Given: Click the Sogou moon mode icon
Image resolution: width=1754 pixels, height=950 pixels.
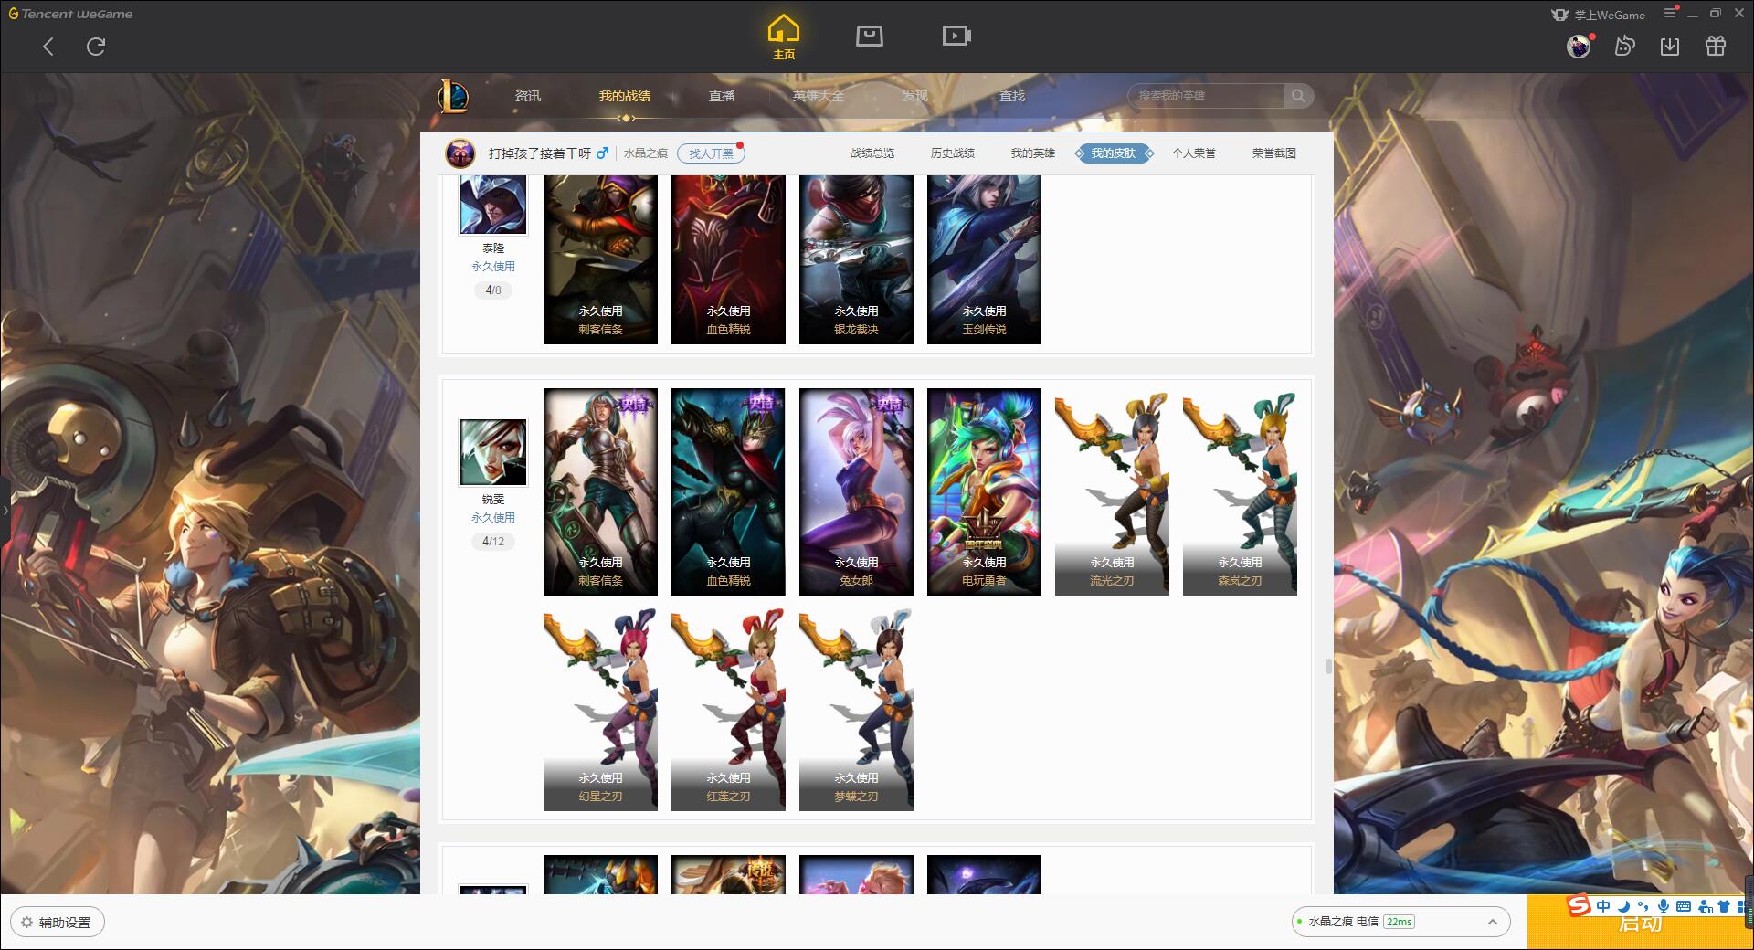Looking at the screenshot, I should coord(1623,906).
